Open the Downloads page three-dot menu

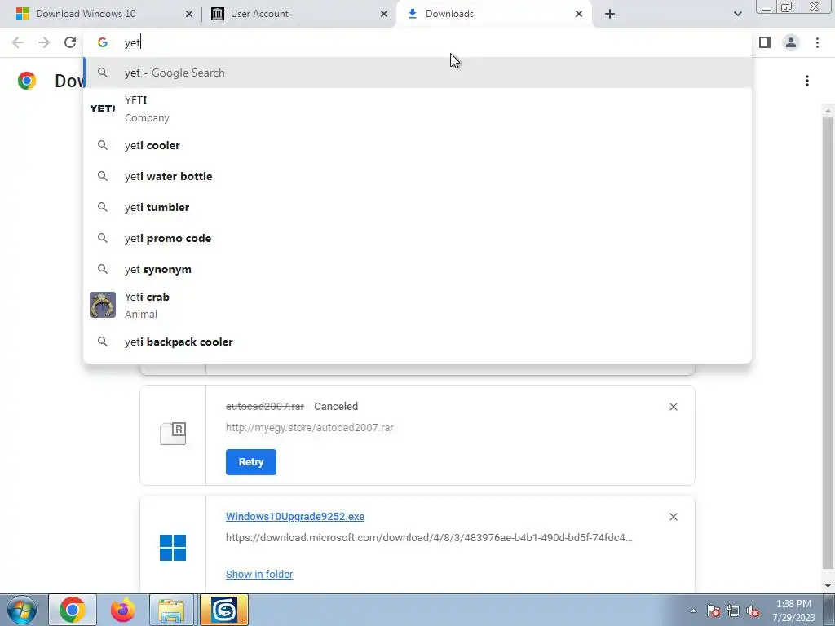[x=807, y=81]
